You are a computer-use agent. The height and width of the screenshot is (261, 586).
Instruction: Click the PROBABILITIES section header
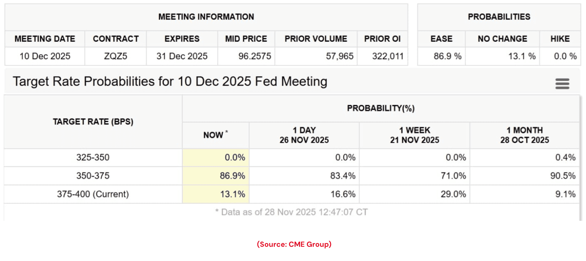[x=499, y=17]
